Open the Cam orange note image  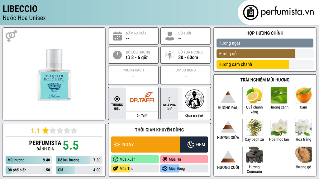303,95
